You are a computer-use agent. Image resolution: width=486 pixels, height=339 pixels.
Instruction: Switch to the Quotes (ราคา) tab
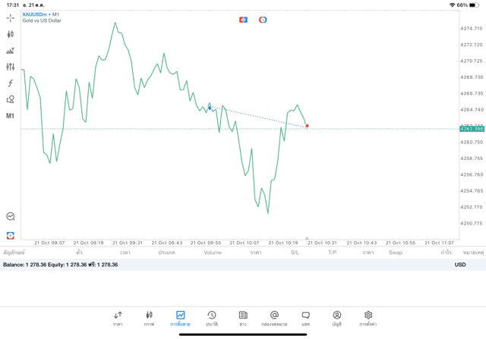[x=118, y=318]
